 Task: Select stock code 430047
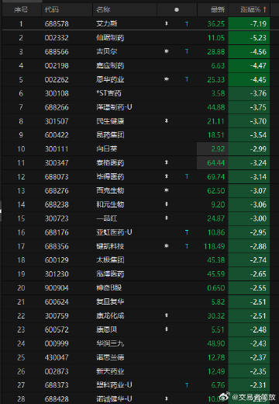pos(57,357)
